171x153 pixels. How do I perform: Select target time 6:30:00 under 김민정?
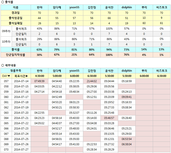pyautogui.click(x=92, y=76)
